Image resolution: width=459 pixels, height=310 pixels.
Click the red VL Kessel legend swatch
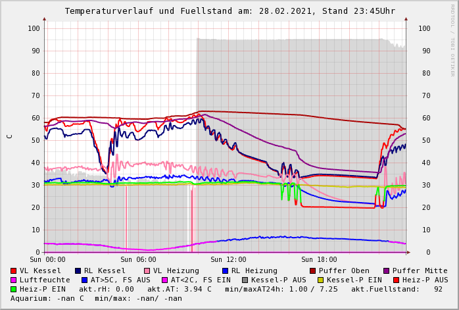(x=14, y=271)
